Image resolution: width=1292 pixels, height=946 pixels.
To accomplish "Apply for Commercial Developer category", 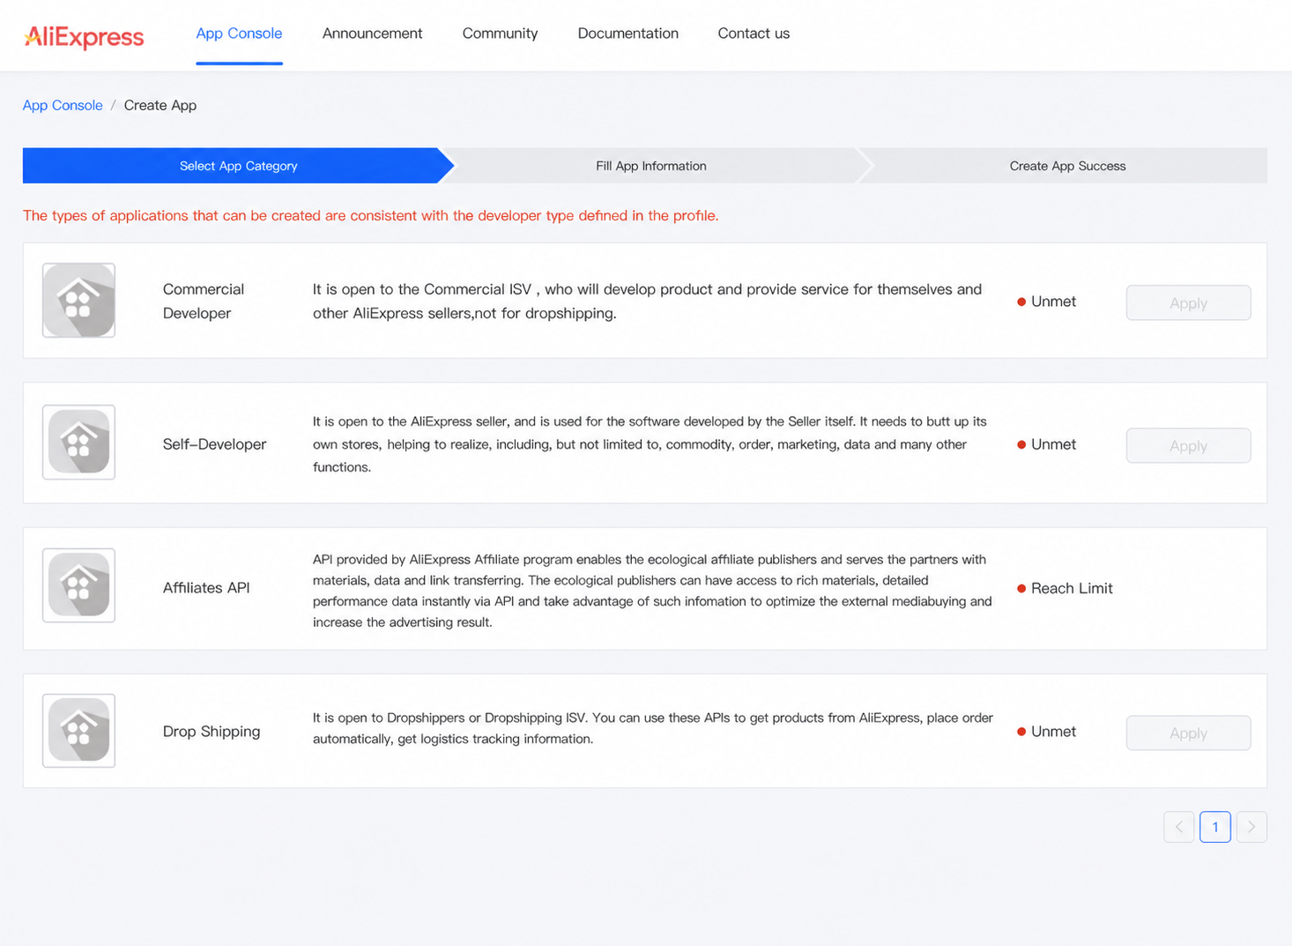I will pyautogui.click(x=1188, y=302).
